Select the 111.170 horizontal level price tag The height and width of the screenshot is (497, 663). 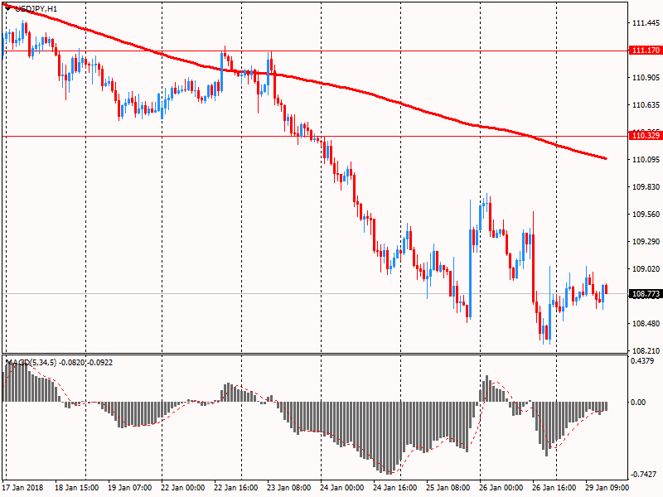[x=646, y=51]
